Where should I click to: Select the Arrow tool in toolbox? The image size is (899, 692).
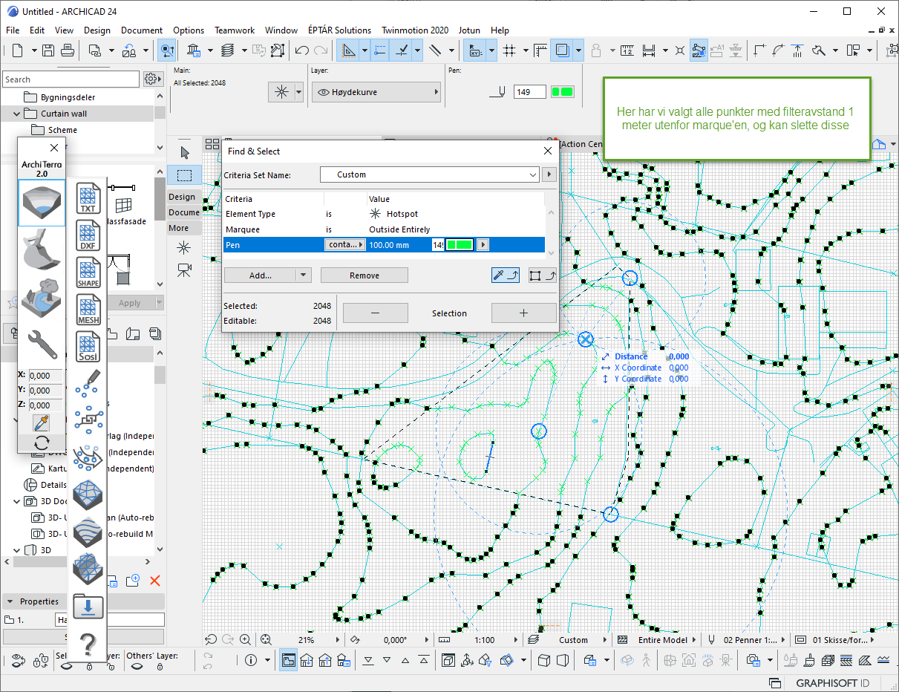[184, 152]
